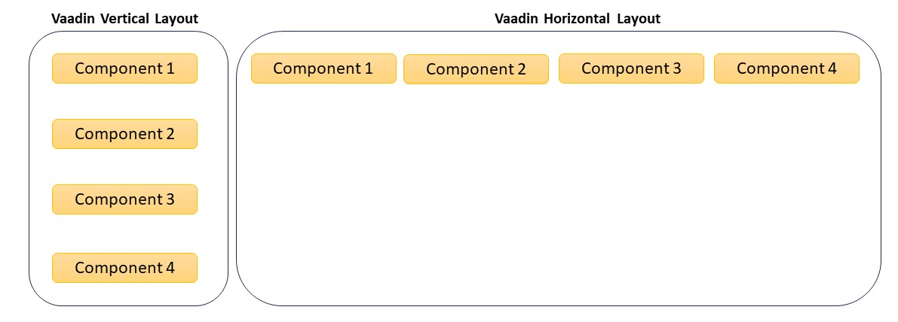Click Component 2 in the Horizontal Layout

476,69
